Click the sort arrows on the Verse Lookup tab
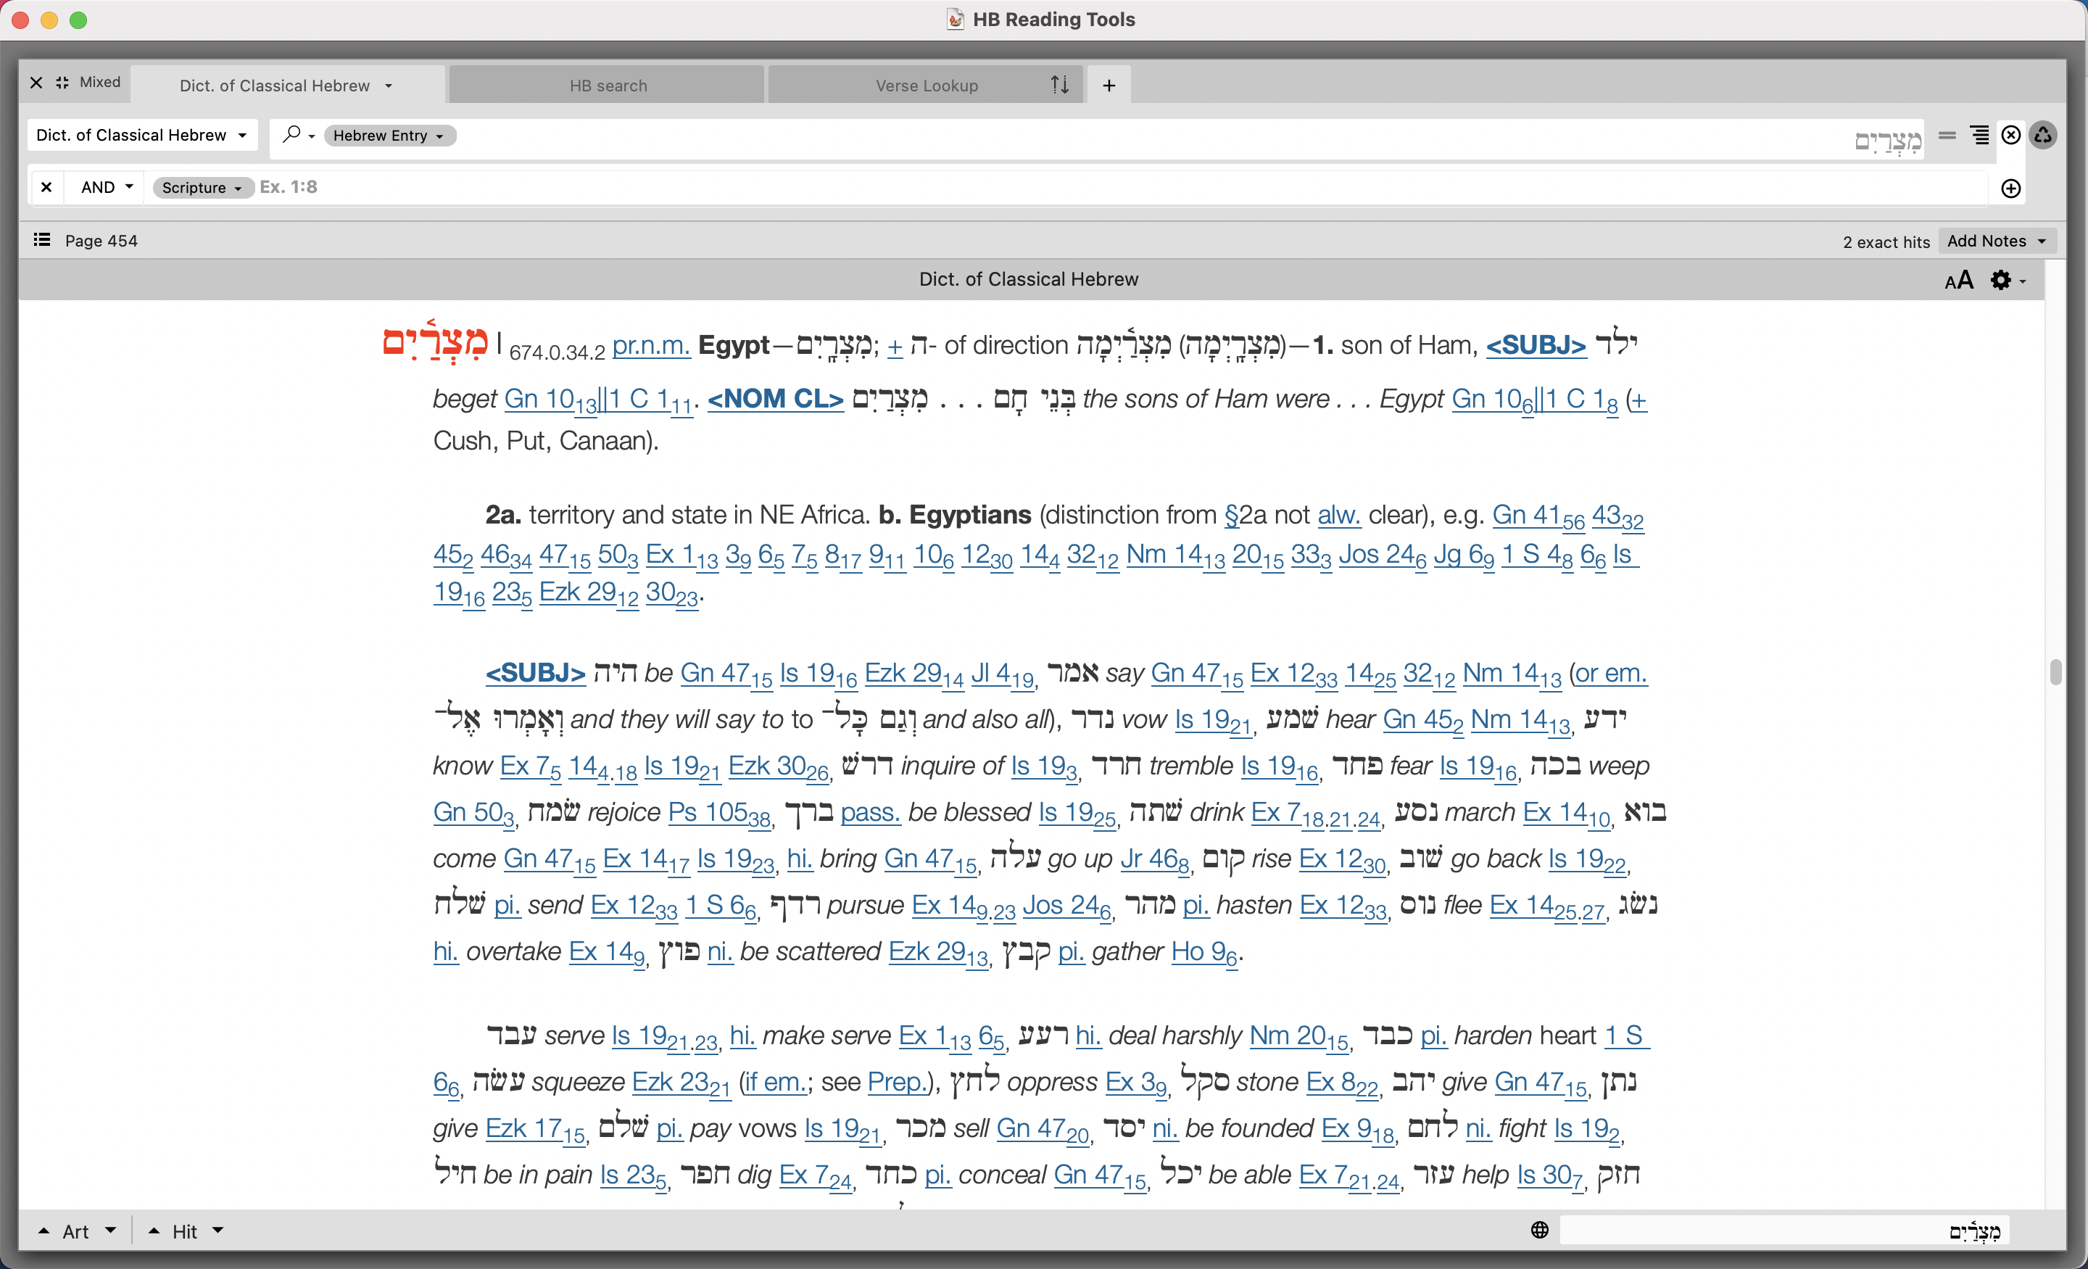2088x1269 pixels. 1058,84
